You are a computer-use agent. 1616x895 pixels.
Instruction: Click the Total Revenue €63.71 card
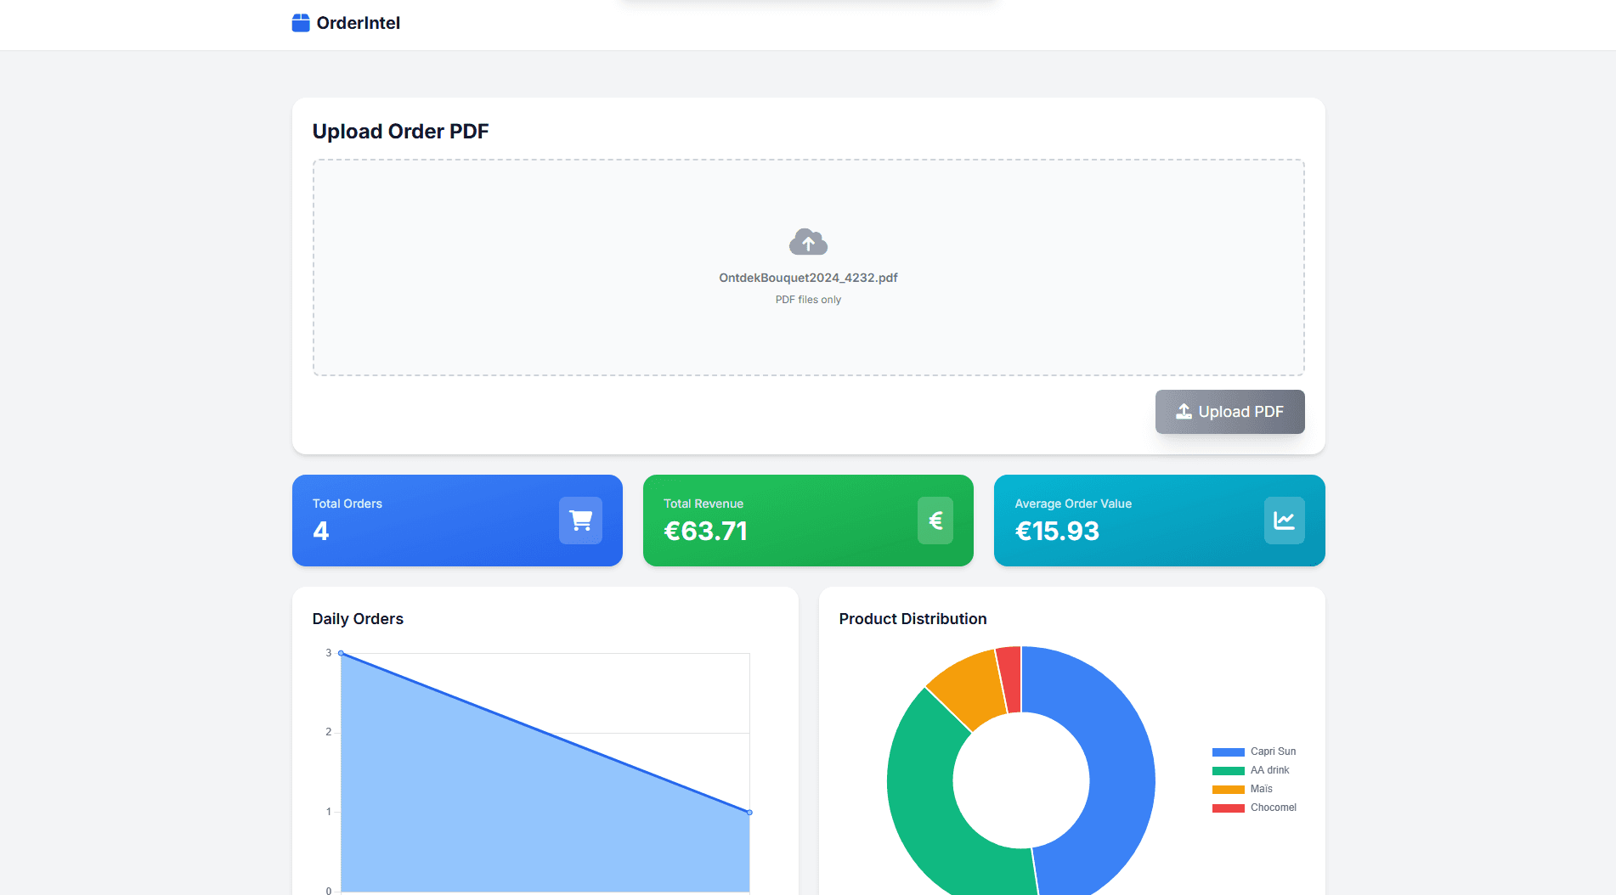point(807,521)
